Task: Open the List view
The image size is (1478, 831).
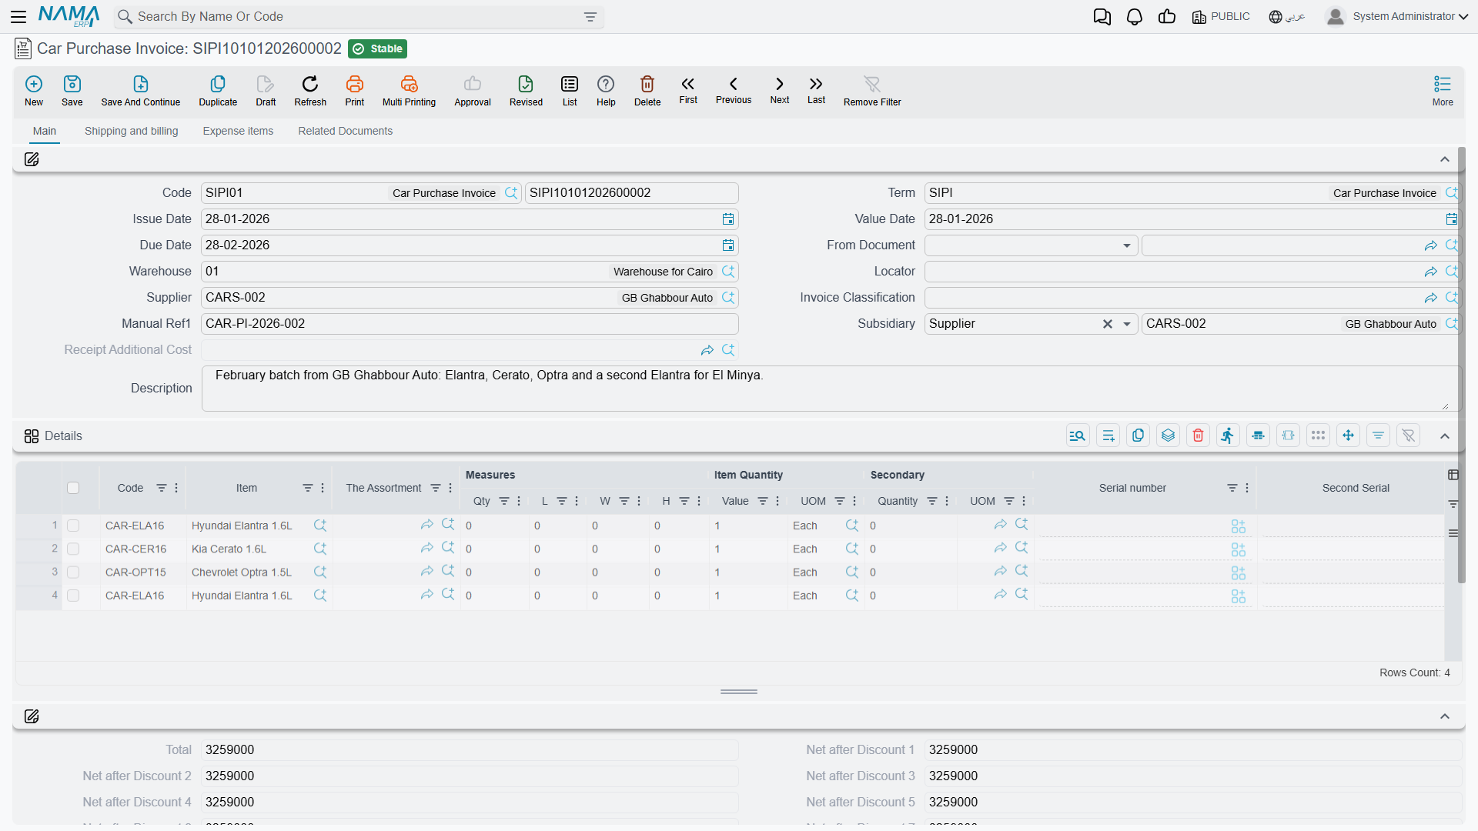Action: pos(570,91)
